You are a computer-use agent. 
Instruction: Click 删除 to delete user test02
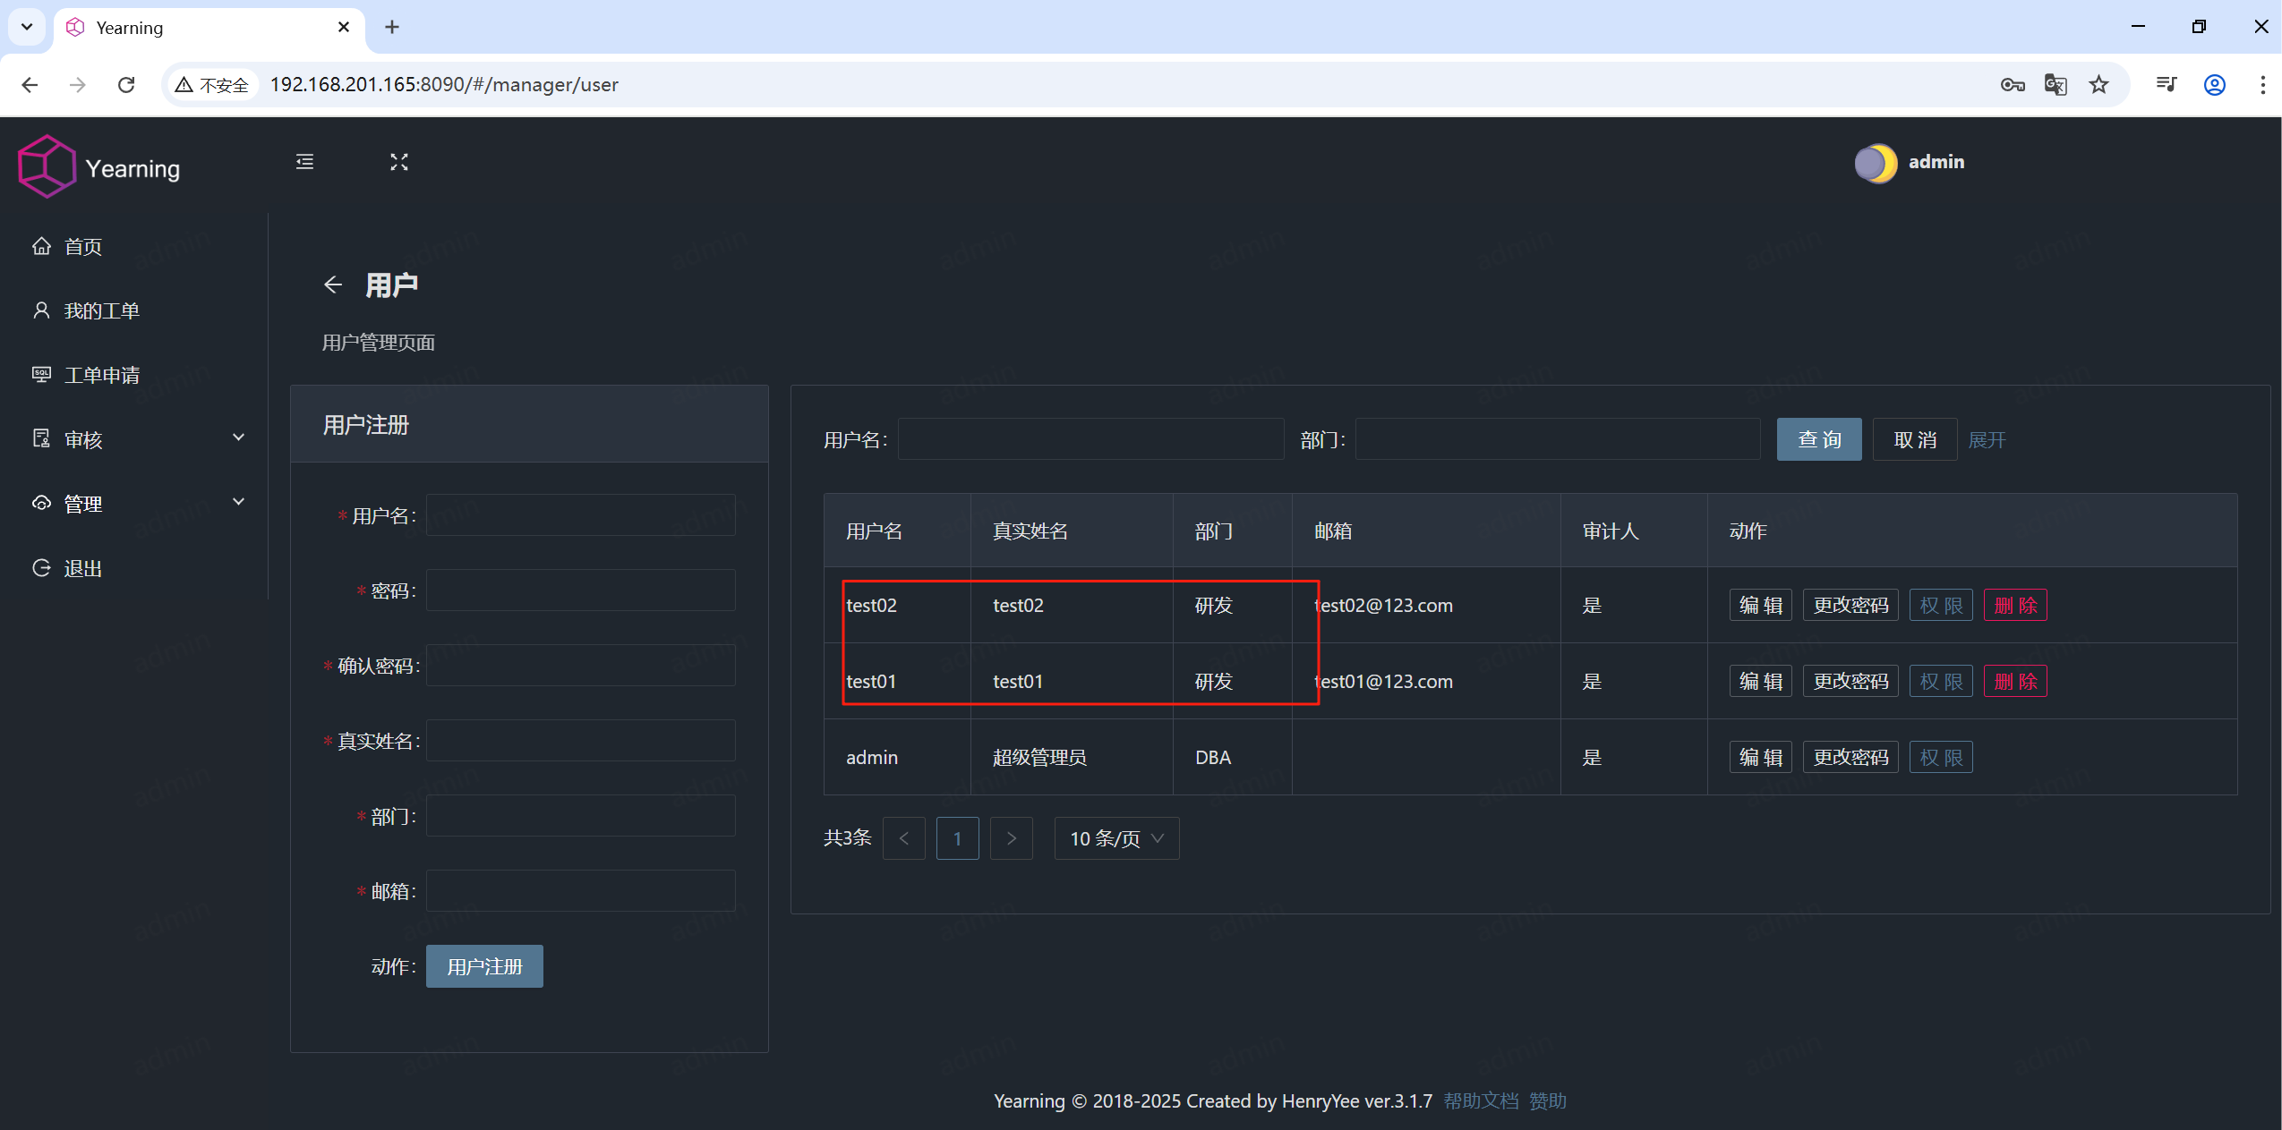[2015, 604]
